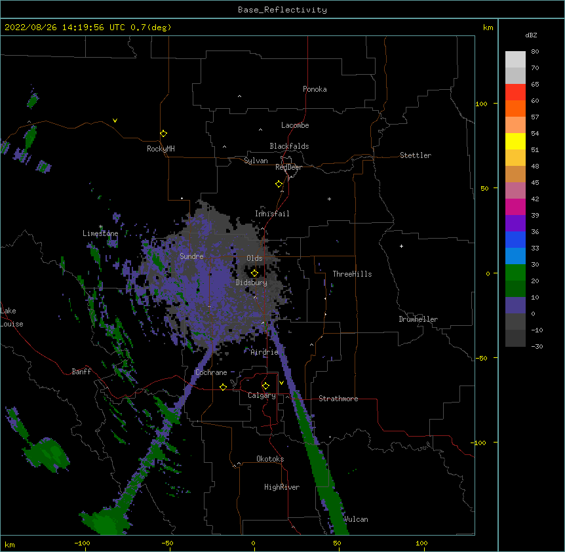Click the 80 value at legend top
Screen dimensions: 565x552
coord(535,52)
